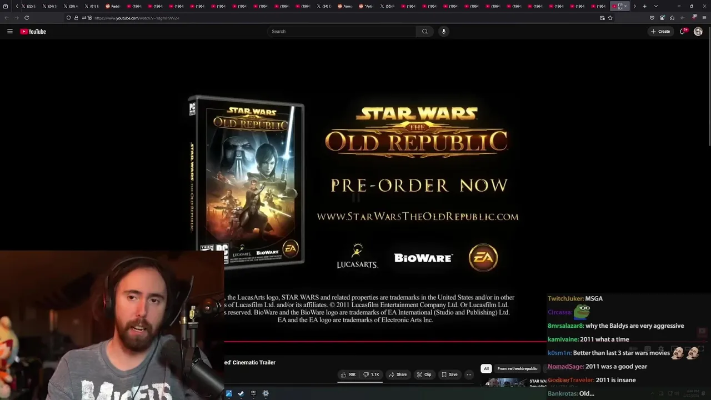The height and width of the screenshot is (400, 711).
Task: Open the Steam taskbar icon
Action: click(241, 393)
